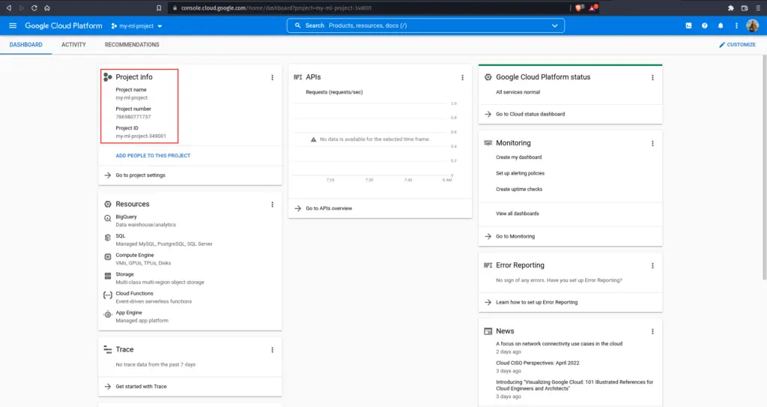Screen dimensions: 767x407
Task: Click the Customize button
Action: point(737,45)
